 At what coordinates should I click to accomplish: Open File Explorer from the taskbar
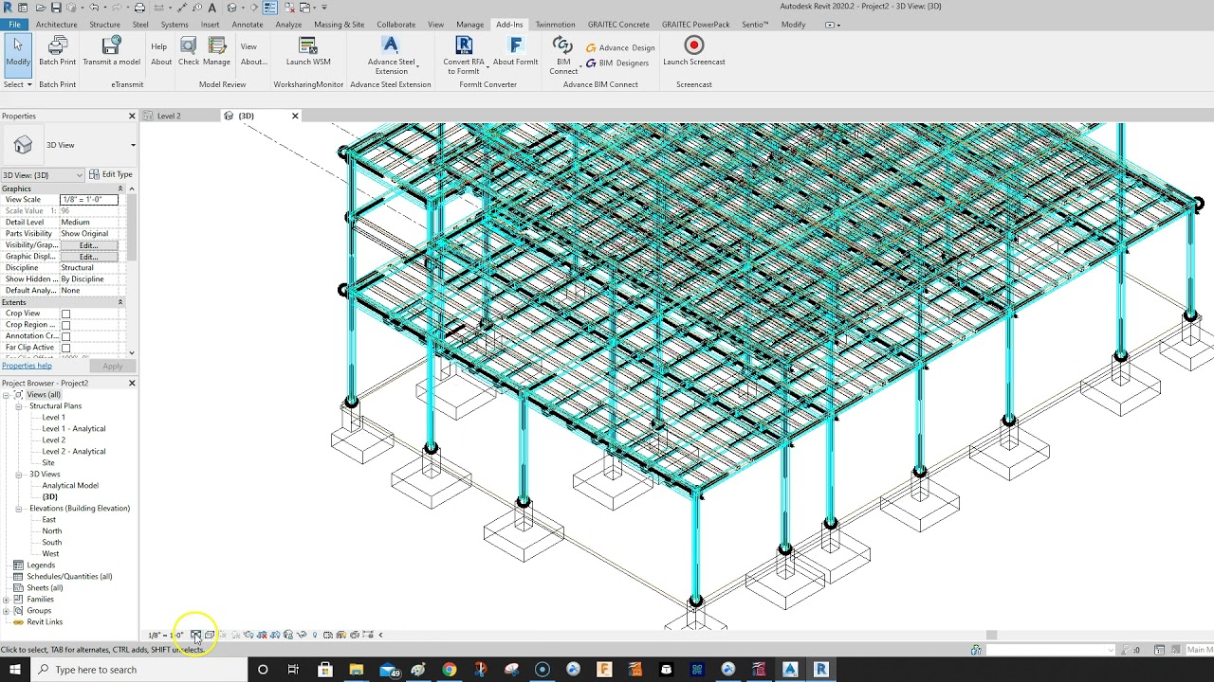pos(356,670)
